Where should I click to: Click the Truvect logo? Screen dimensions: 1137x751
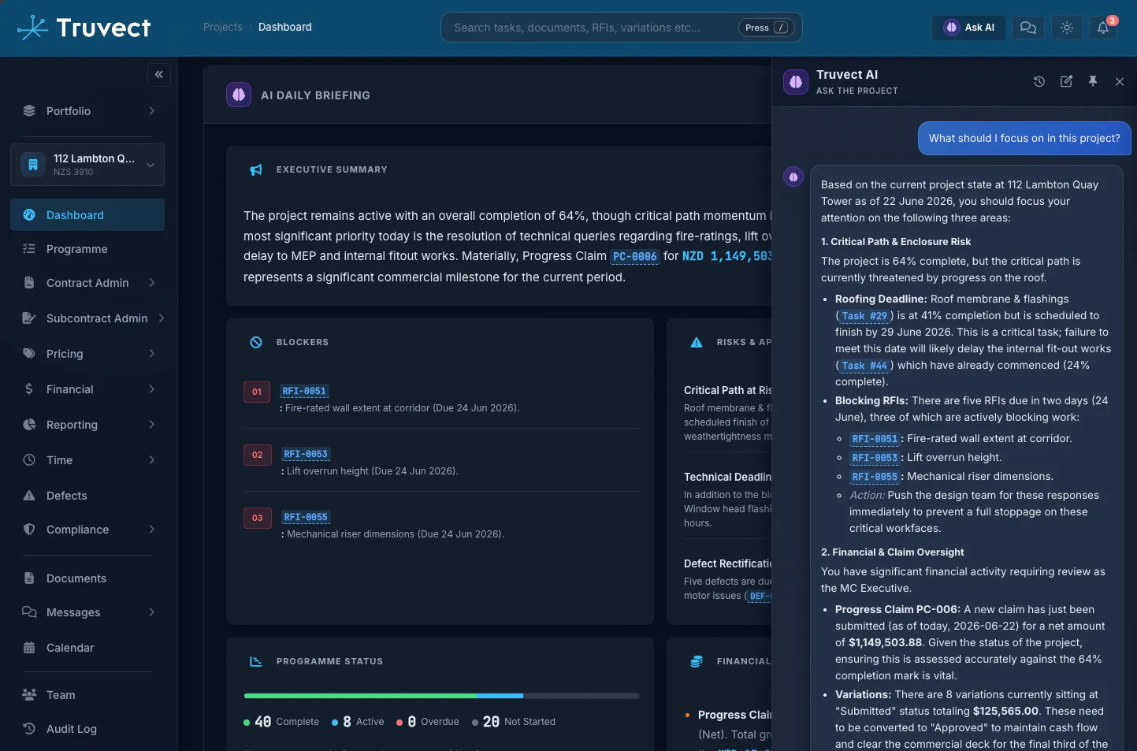point(84,28)
